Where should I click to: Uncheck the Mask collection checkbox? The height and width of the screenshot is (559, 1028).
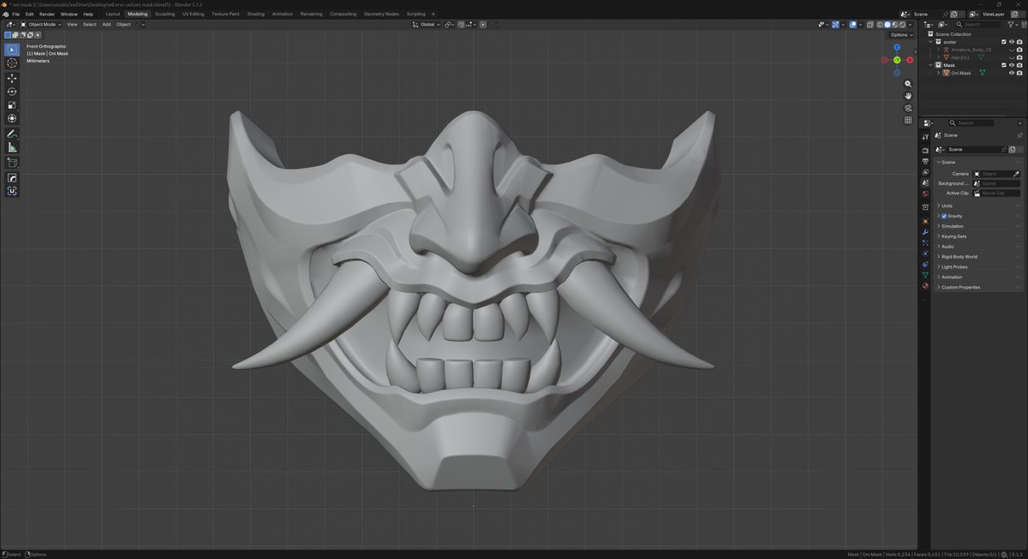[x=1004, y=65]
